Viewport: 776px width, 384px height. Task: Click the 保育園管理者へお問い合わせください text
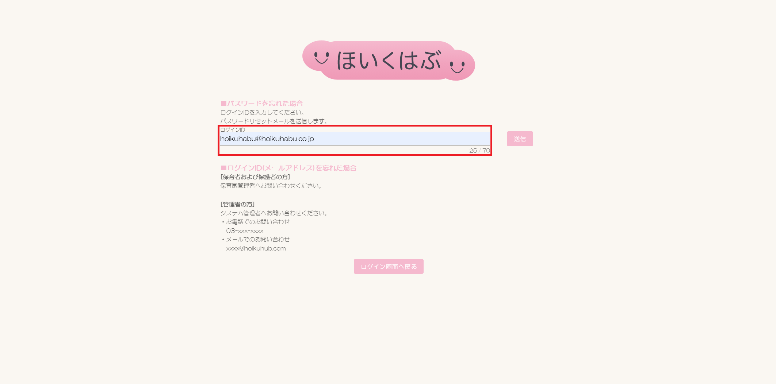[x=271, y=186]
